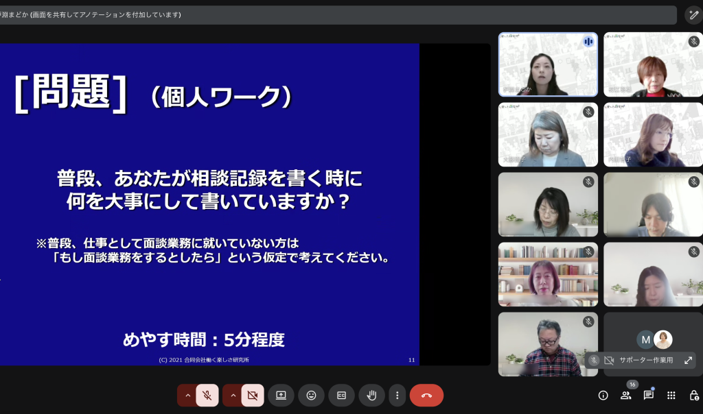This screenshot has height=414, width=703.
Task: Expand video settings chevron beside camera
Action: tap(233, 395)
